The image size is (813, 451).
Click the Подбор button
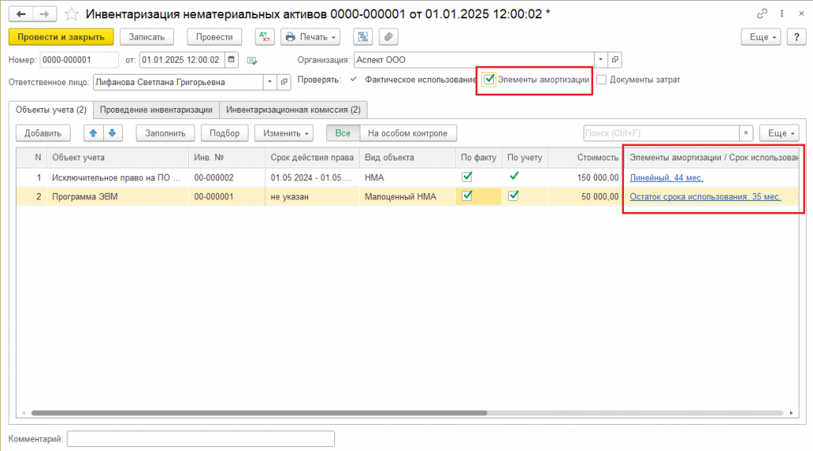[x=225, y=133]
